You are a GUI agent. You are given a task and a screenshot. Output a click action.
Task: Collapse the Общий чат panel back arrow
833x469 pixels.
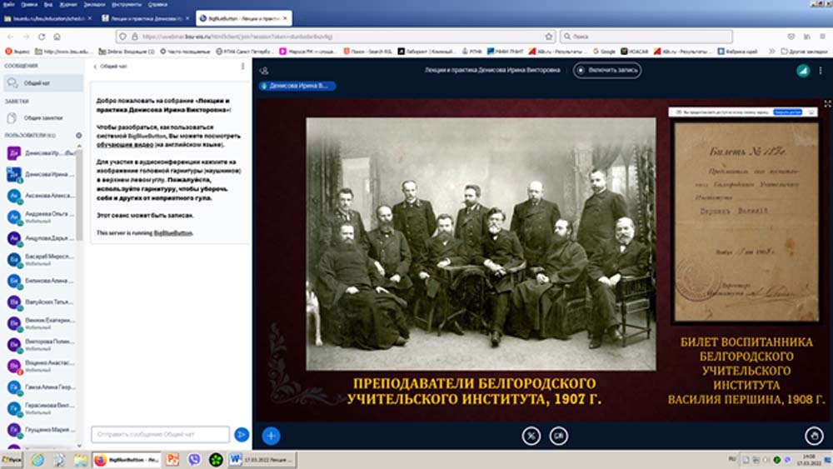tap(95, 66)
